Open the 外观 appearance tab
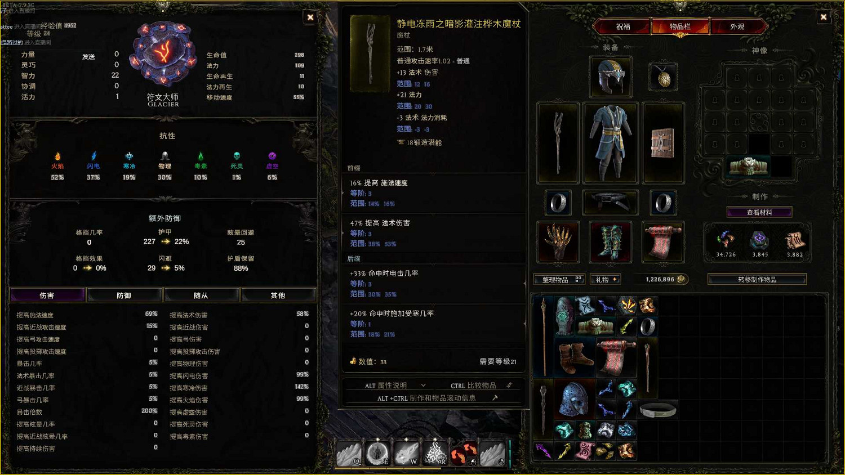This screenshot has width=845, height=475. (737, 26)
